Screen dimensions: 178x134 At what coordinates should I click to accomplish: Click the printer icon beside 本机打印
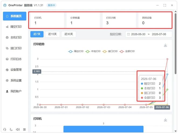(x=7, y=37)
